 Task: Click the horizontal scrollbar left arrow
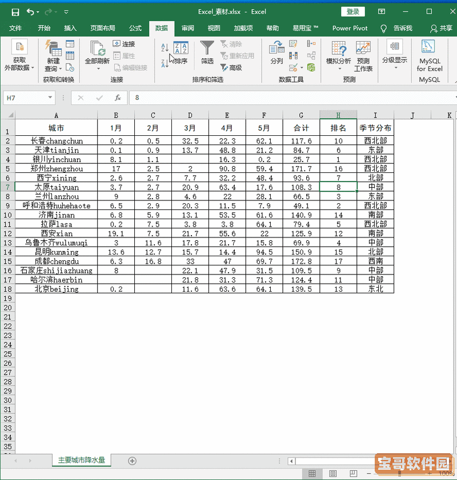click(291, 461)
